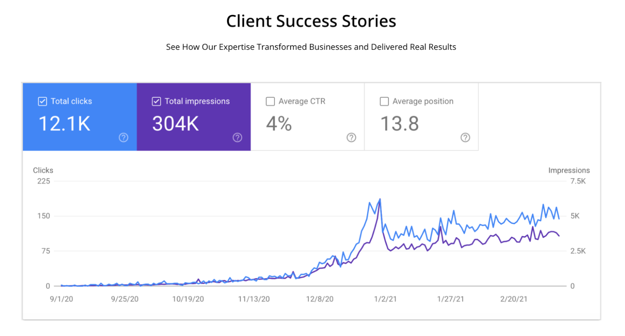Click the Client Success Stories heading
625x336 pixels.
[311, 21]
